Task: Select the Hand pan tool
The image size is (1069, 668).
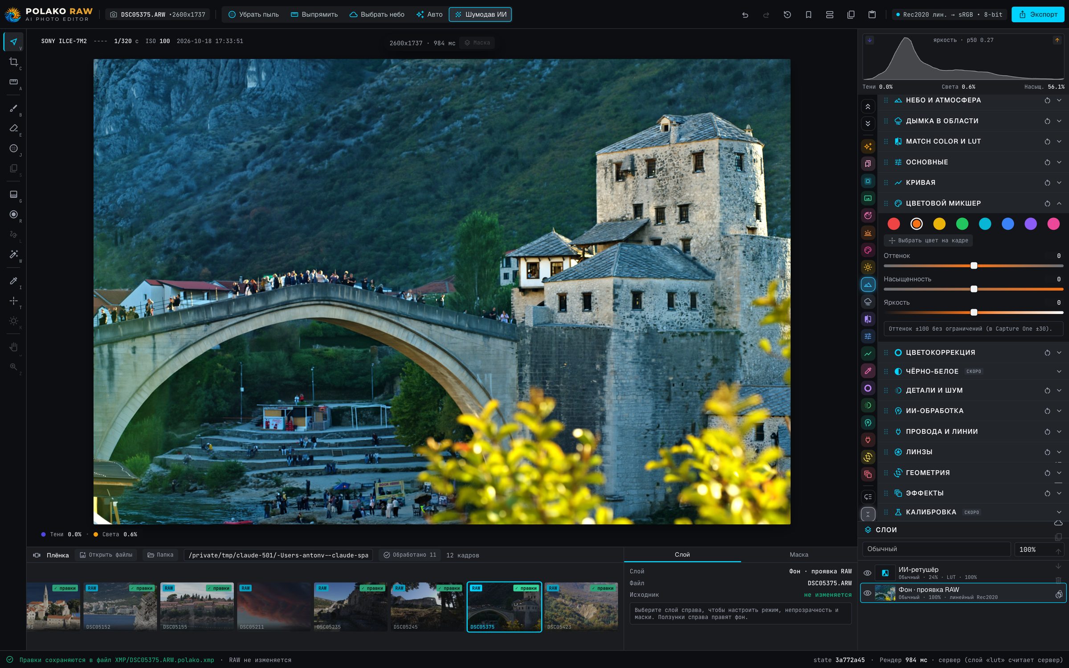Action: [x=14, y=347]
